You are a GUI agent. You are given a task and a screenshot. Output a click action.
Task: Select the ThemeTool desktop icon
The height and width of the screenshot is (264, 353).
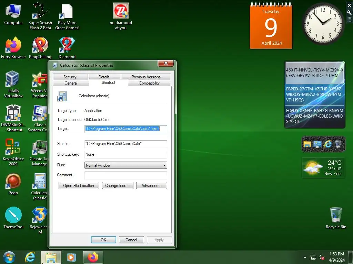[x=13, y=218]
